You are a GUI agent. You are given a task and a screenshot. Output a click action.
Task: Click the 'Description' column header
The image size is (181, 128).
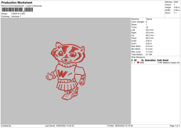(150, 60)
